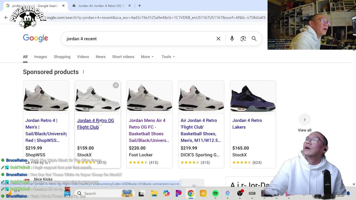Expand the Tools dropdown
Viewport: 356px width, 200px height.
click(x=168, y=57)
